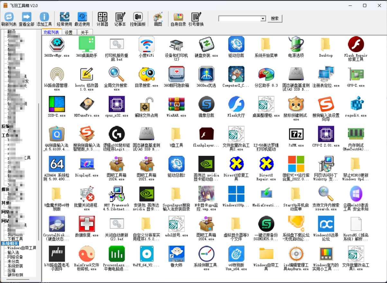The image size is (387, 283).
Task: Select the 数据恢复.exe red cross icon
Action: point(87,224)
